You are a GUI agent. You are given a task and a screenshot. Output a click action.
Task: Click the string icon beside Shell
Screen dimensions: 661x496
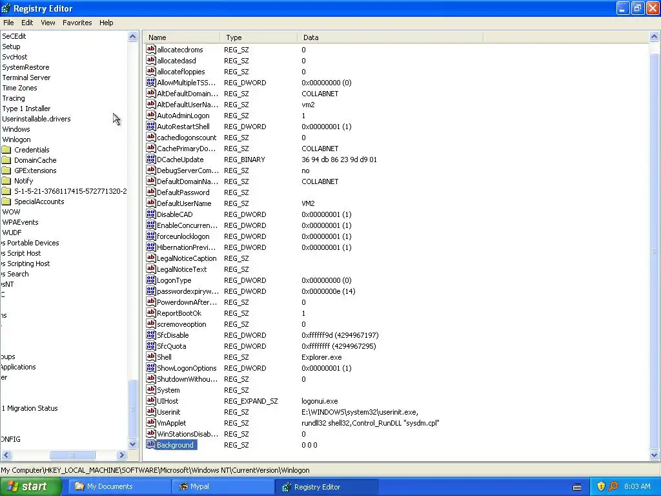151,356
